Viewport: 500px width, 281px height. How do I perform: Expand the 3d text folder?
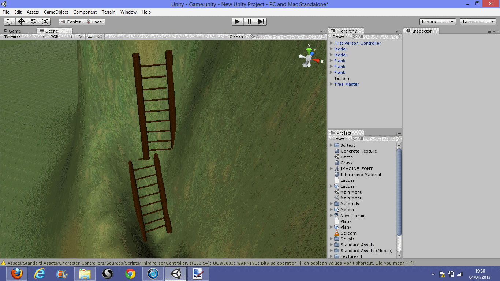331,145
